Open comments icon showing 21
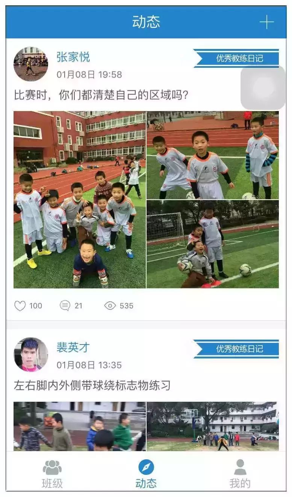 click(65, 306)
